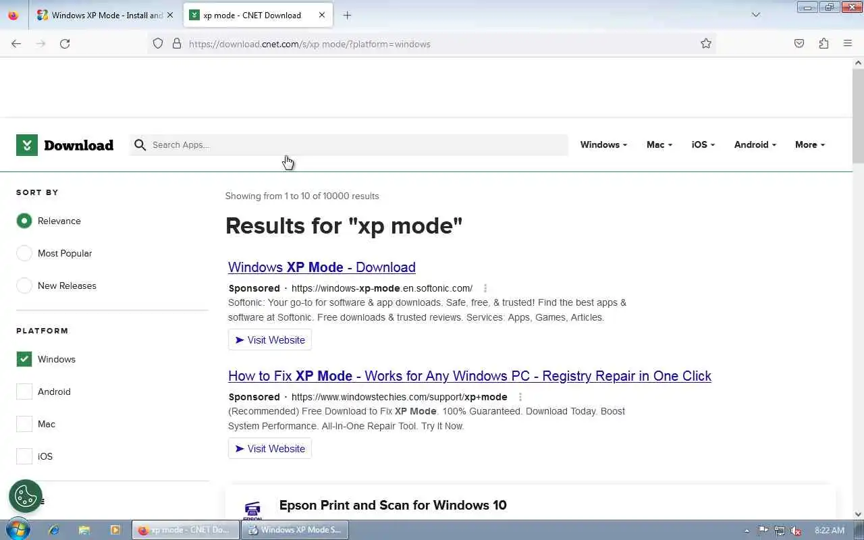Viewport: 864px width, 540px height.
Task: Open the Save to Pocket icon
Action: tap(799, 44)
